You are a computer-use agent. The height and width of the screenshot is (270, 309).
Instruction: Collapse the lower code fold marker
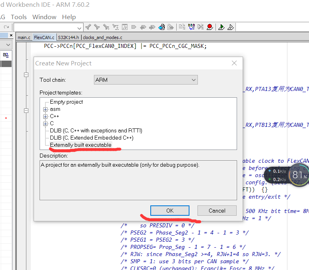[26, 110]
